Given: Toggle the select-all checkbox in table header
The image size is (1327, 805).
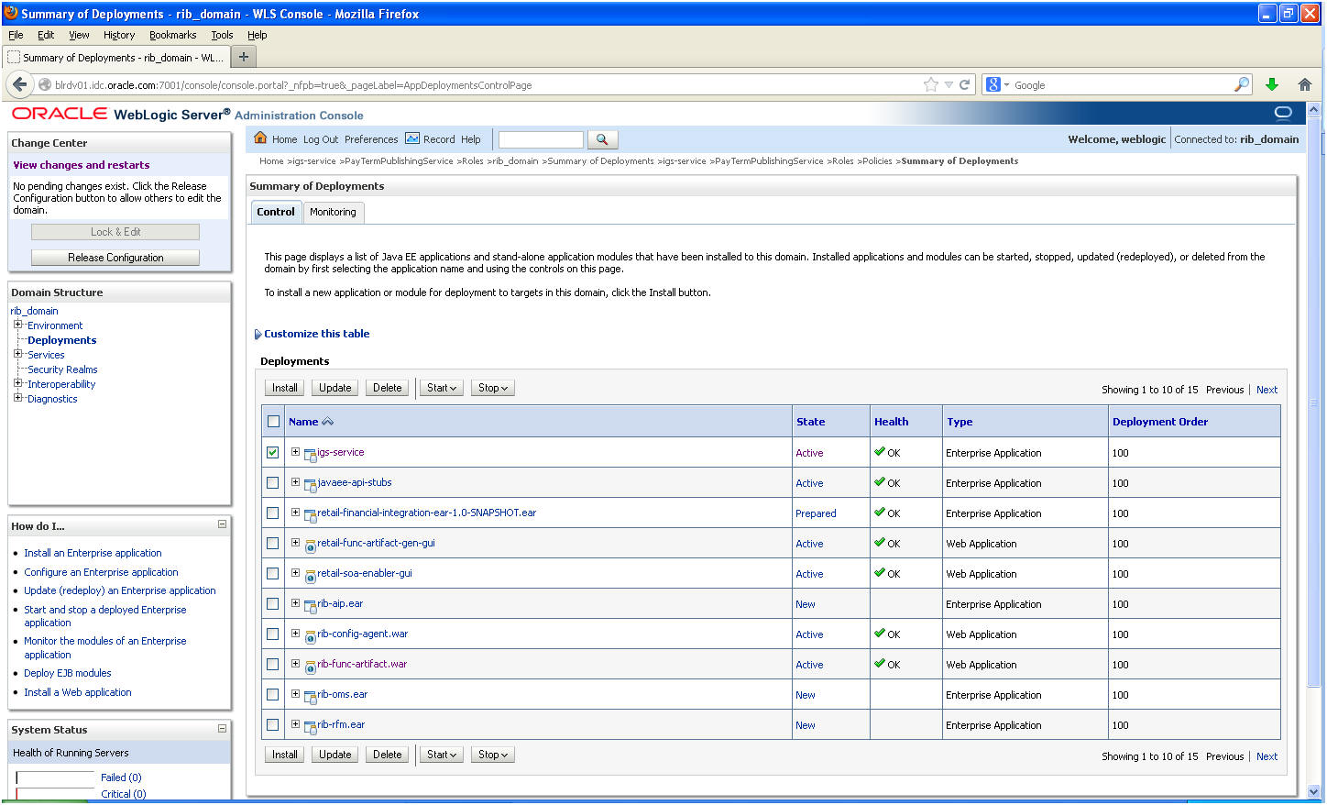Looking at the screenshot, I should click(x=273, y=422).
